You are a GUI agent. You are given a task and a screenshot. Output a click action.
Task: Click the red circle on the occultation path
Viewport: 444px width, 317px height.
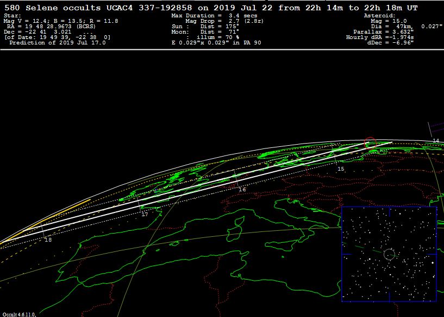370,143
